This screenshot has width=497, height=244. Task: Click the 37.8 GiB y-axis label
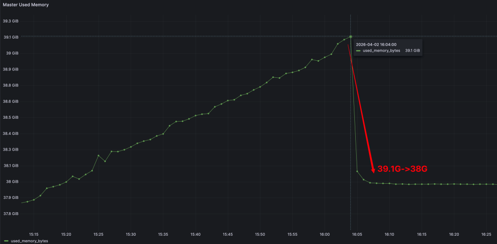coord(11,214)
